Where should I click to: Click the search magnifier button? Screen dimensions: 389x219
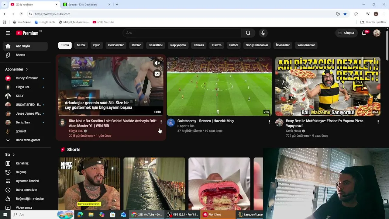click(x=248, y=33)
